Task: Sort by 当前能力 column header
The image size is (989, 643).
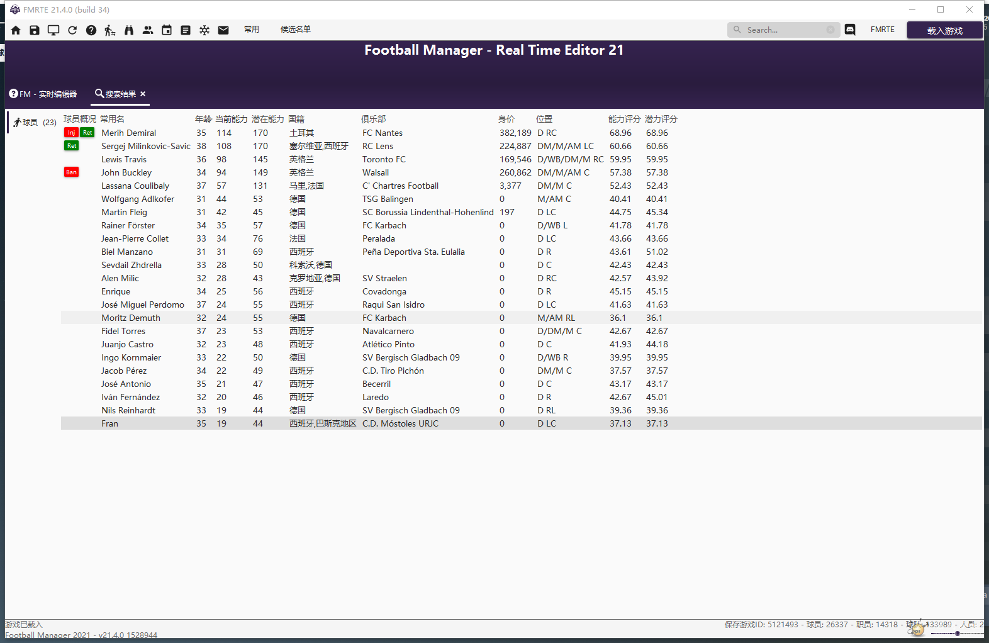Action: pyautogui.click(x=231, y=119)
